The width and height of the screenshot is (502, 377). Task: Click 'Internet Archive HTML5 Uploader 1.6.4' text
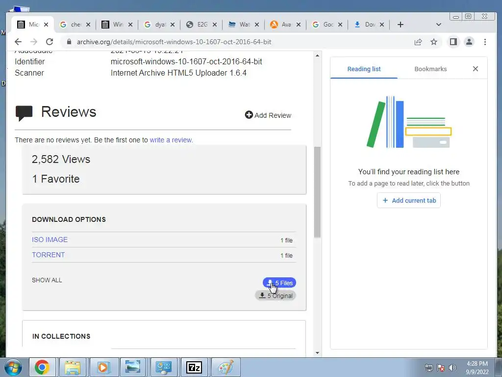178,73
